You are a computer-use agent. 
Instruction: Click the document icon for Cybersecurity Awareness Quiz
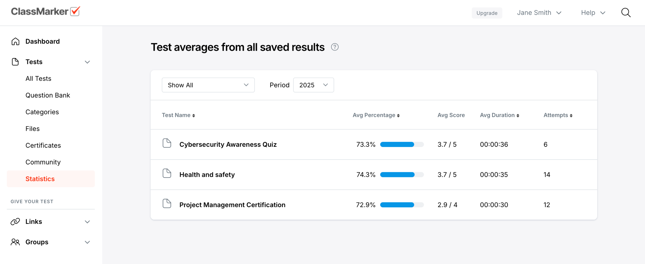pyautogui.click(x=167, y=143)
